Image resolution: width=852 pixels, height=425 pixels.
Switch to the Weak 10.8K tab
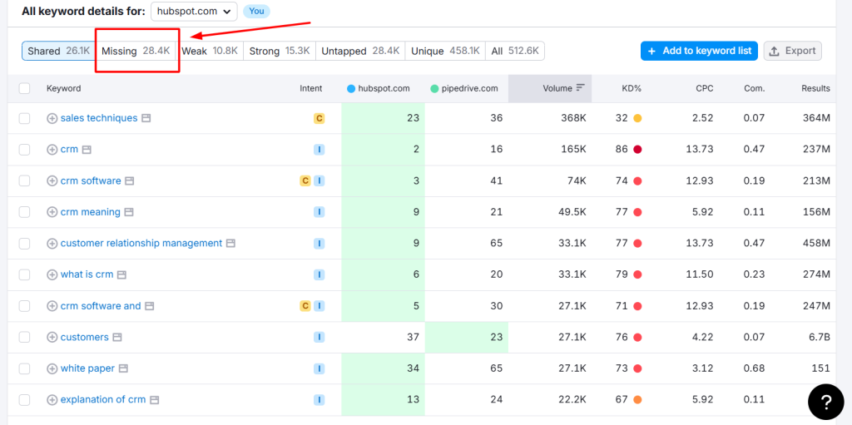coord(210,51)
